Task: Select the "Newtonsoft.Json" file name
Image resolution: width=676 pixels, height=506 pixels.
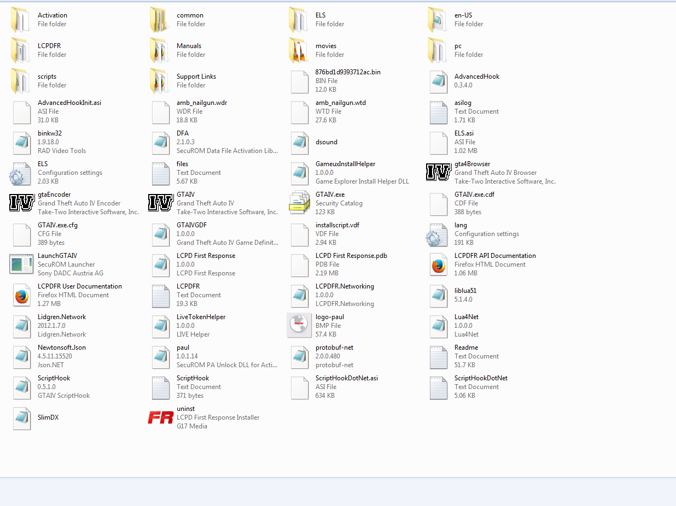Action: (62, 348)
